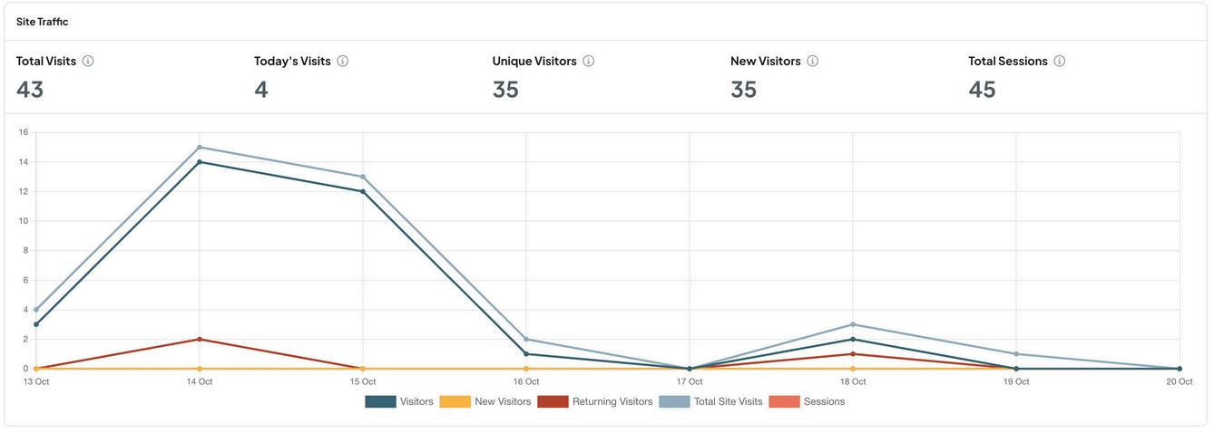This screenshot has height=433, width=1214.
Task: Click the info icon beside New Visitors
Action: pyautogui.click(x=813, y=61)
